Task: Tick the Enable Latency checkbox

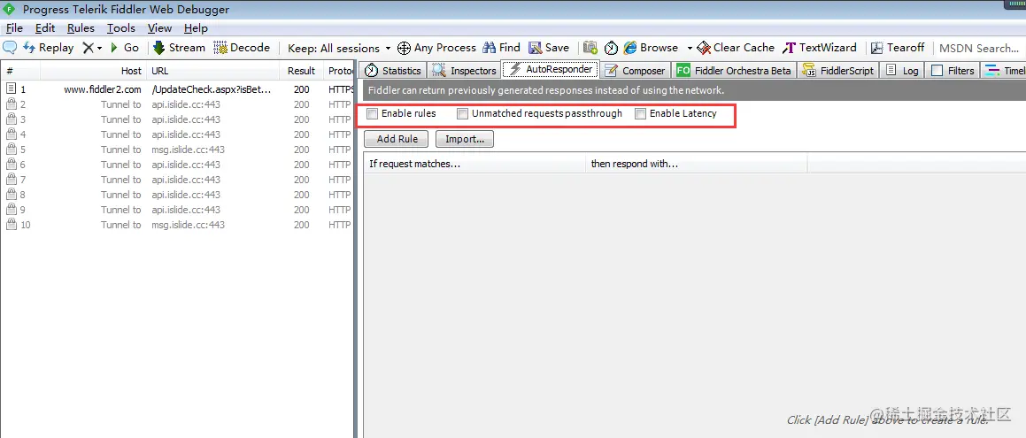Action: tap(641, 114)
